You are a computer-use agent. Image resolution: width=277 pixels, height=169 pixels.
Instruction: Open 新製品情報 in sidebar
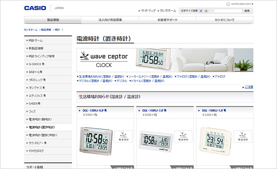pyautogui.click(x=48, y=48)
